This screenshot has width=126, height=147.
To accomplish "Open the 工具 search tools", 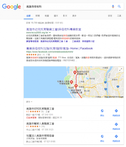I will coord(119,16).
